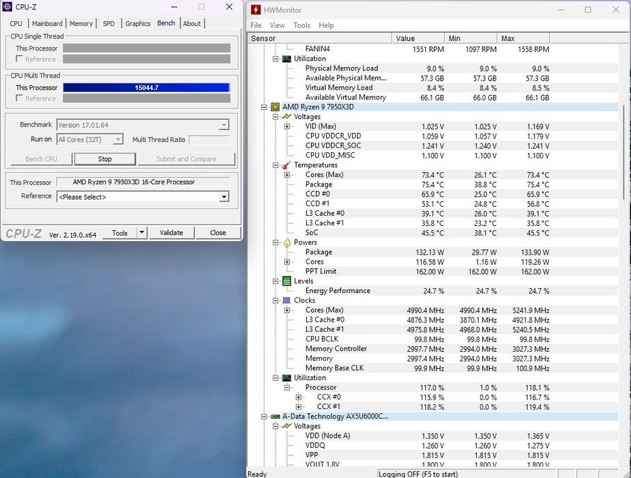Click the Close button in CPU-Z

tap(217, 233)
